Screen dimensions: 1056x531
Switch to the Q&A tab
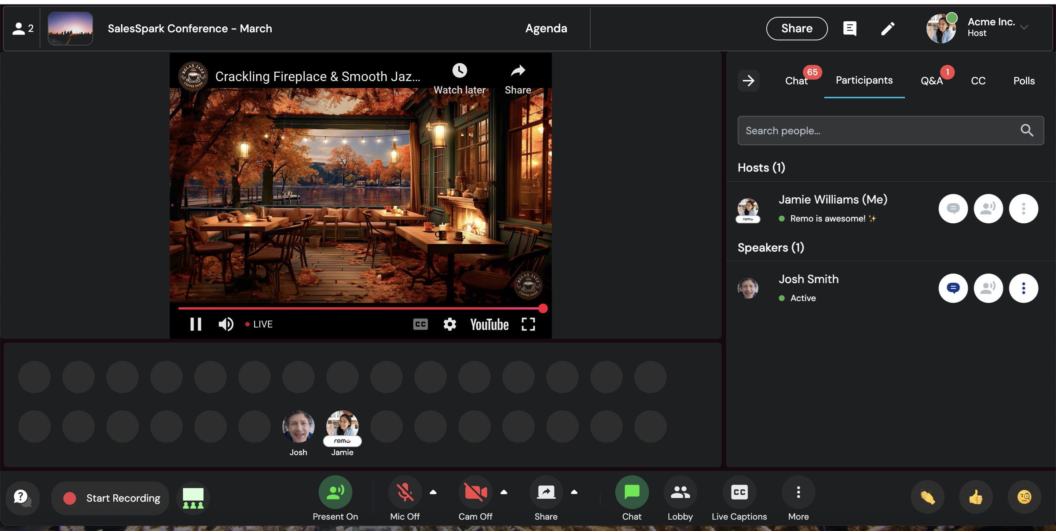931,81
